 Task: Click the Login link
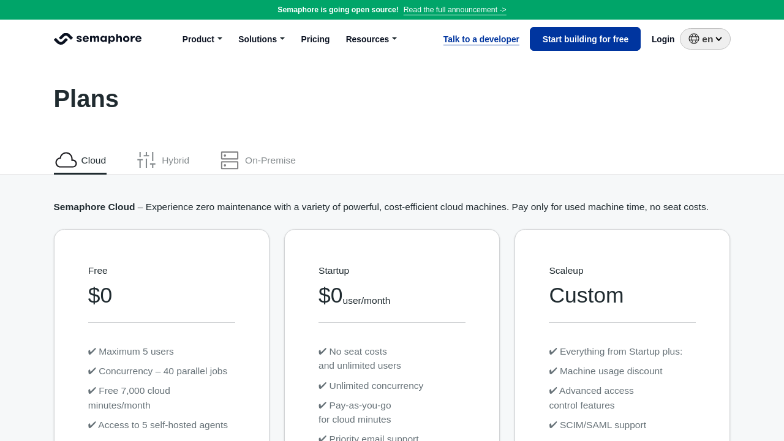663,39
